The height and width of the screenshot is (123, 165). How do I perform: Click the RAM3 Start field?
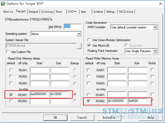pyautogui.click(x=117, y=83)
